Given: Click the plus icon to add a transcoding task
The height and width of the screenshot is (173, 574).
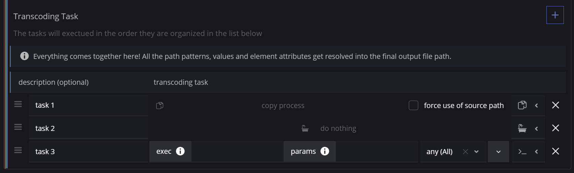Looking at the screenshot, I should 555,15.
